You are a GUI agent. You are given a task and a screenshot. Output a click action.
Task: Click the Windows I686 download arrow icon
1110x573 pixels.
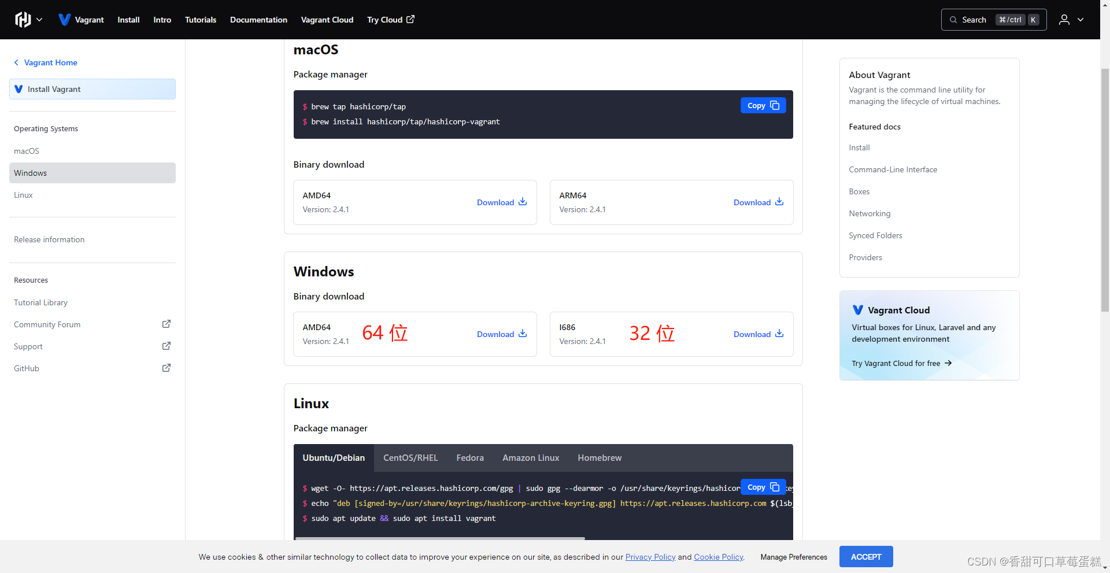pos(779,334)
